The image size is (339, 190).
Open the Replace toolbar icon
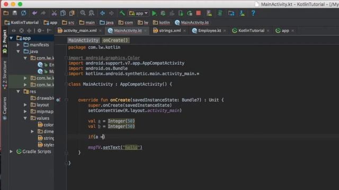click(x=92, y=13)
